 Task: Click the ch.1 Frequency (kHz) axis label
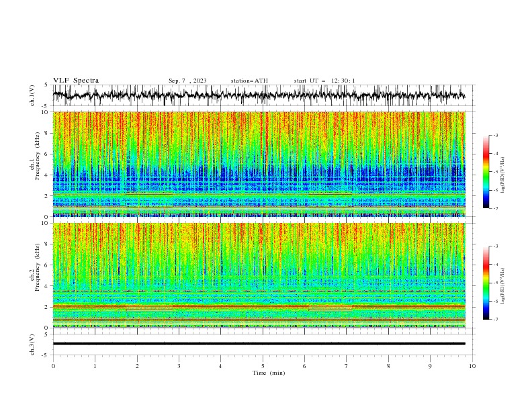click(35, 164)
